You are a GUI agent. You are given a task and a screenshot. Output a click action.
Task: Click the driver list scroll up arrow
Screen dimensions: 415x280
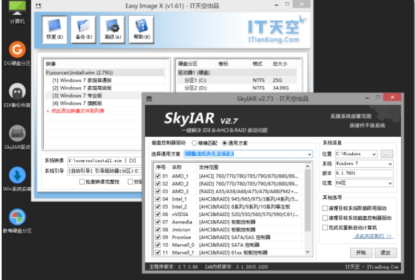pyautogui.click(x=307, y=166)
